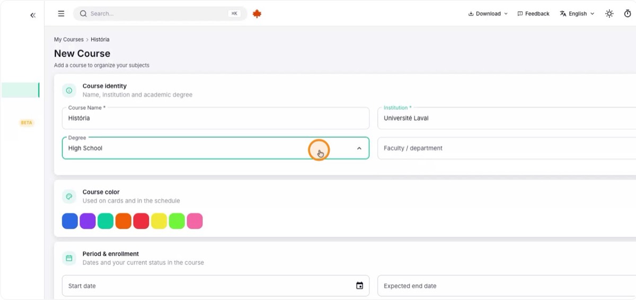The image size is (636, 300).
Task: Click the Course identity info icon
Action: [x=69, y=90]
